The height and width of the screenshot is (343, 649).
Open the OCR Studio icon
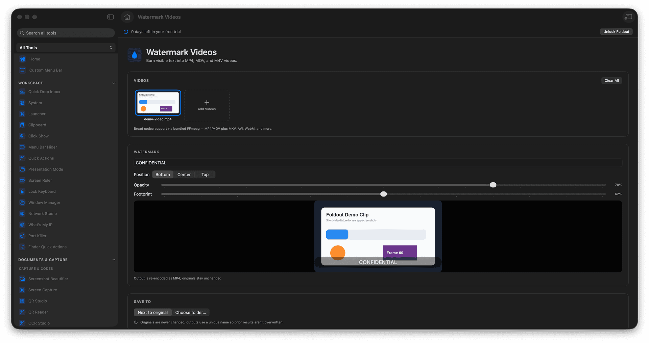tap(22, 323)
